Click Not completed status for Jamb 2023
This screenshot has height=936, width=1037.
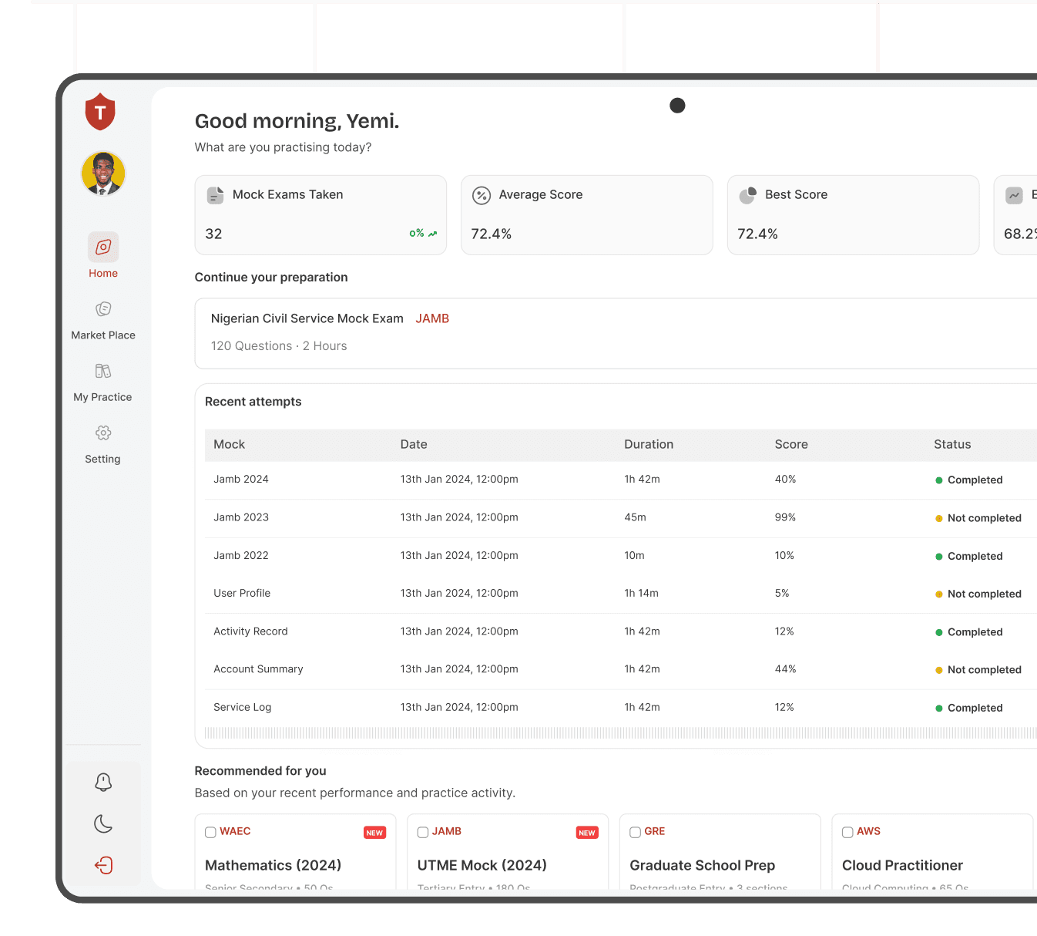(x=978, y=518)
